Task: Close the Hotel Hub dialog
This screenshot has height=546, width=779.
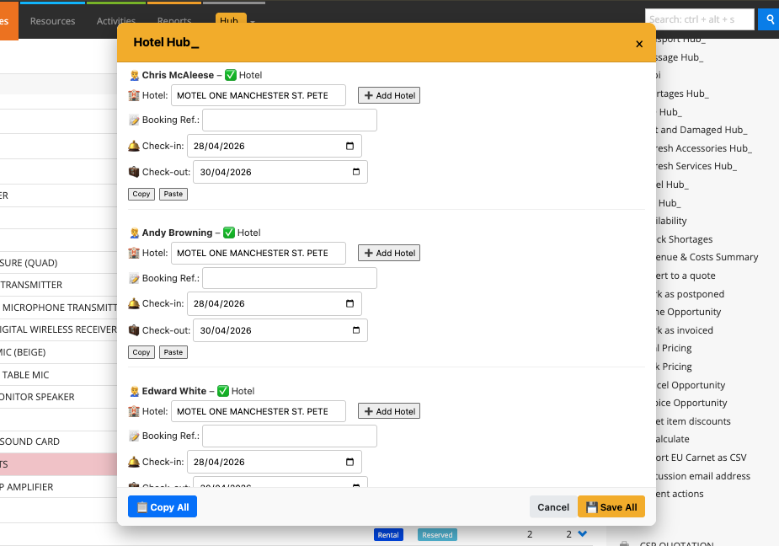Action: coord(639,45)
